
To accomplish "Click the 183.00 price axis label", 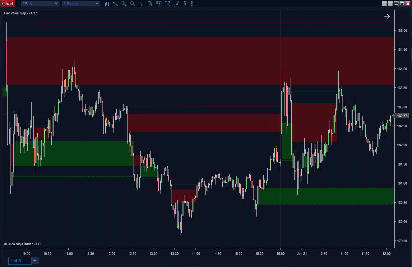I will 402,107.
